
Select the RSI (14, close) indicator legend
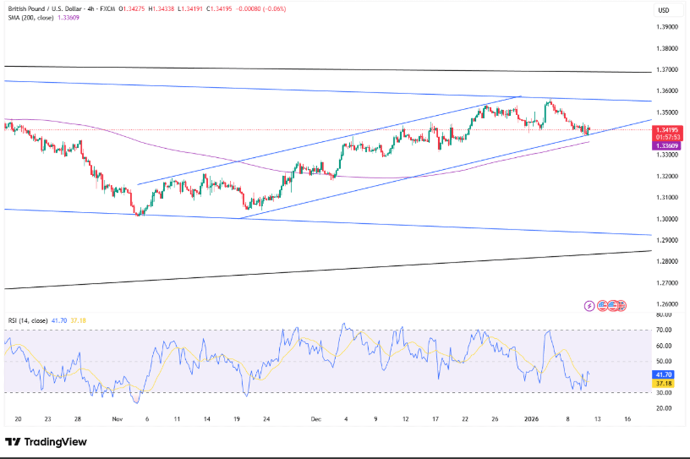[28, 320]
